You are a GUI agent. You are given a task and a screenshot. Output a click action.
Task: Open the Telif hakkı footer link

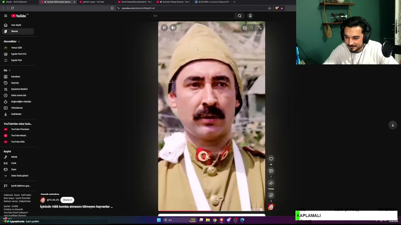coord(26,195)
